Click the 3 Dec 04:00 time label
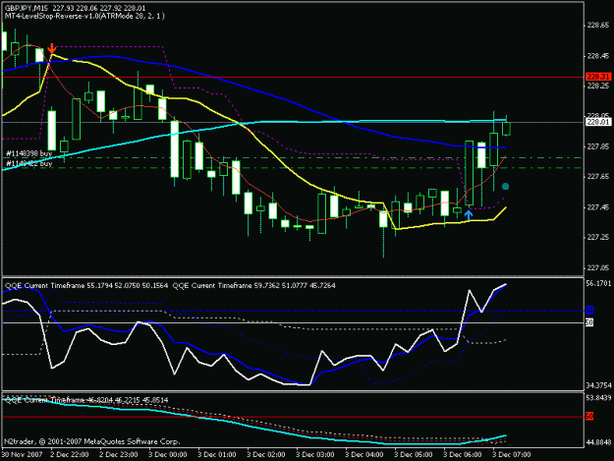The image size is (614, 461). tap(364, 454)
